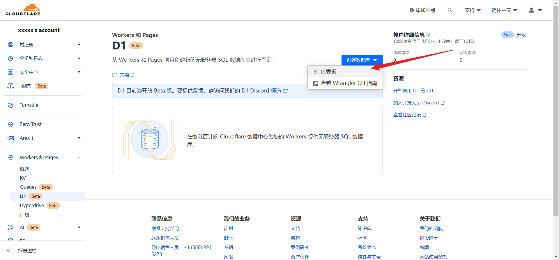This screenshot has width=559, height=260.
Task: Expand the 域注册 menu arrow
Action: coord(79,44)
